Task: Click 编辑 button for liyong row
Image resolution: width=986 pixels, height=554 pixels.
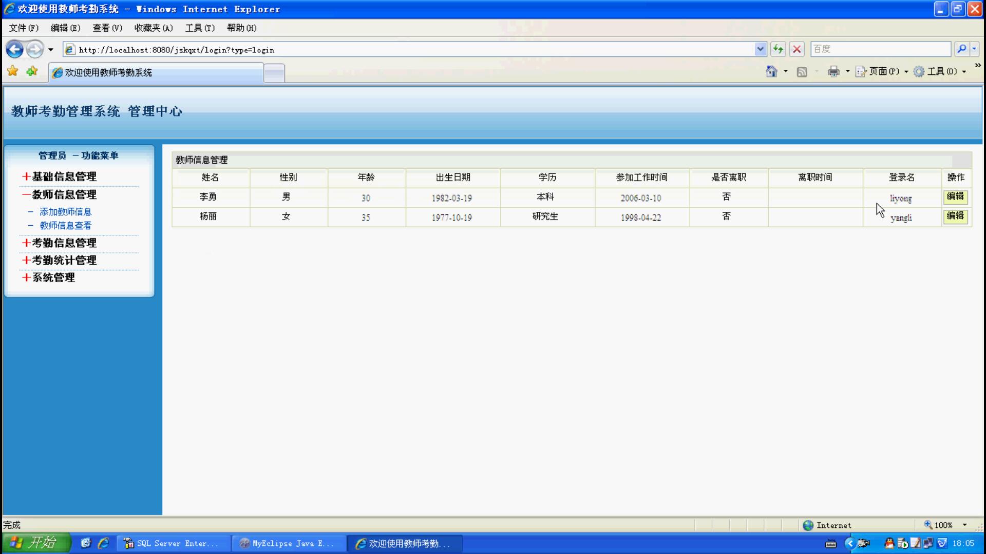Action: point(955,197)
